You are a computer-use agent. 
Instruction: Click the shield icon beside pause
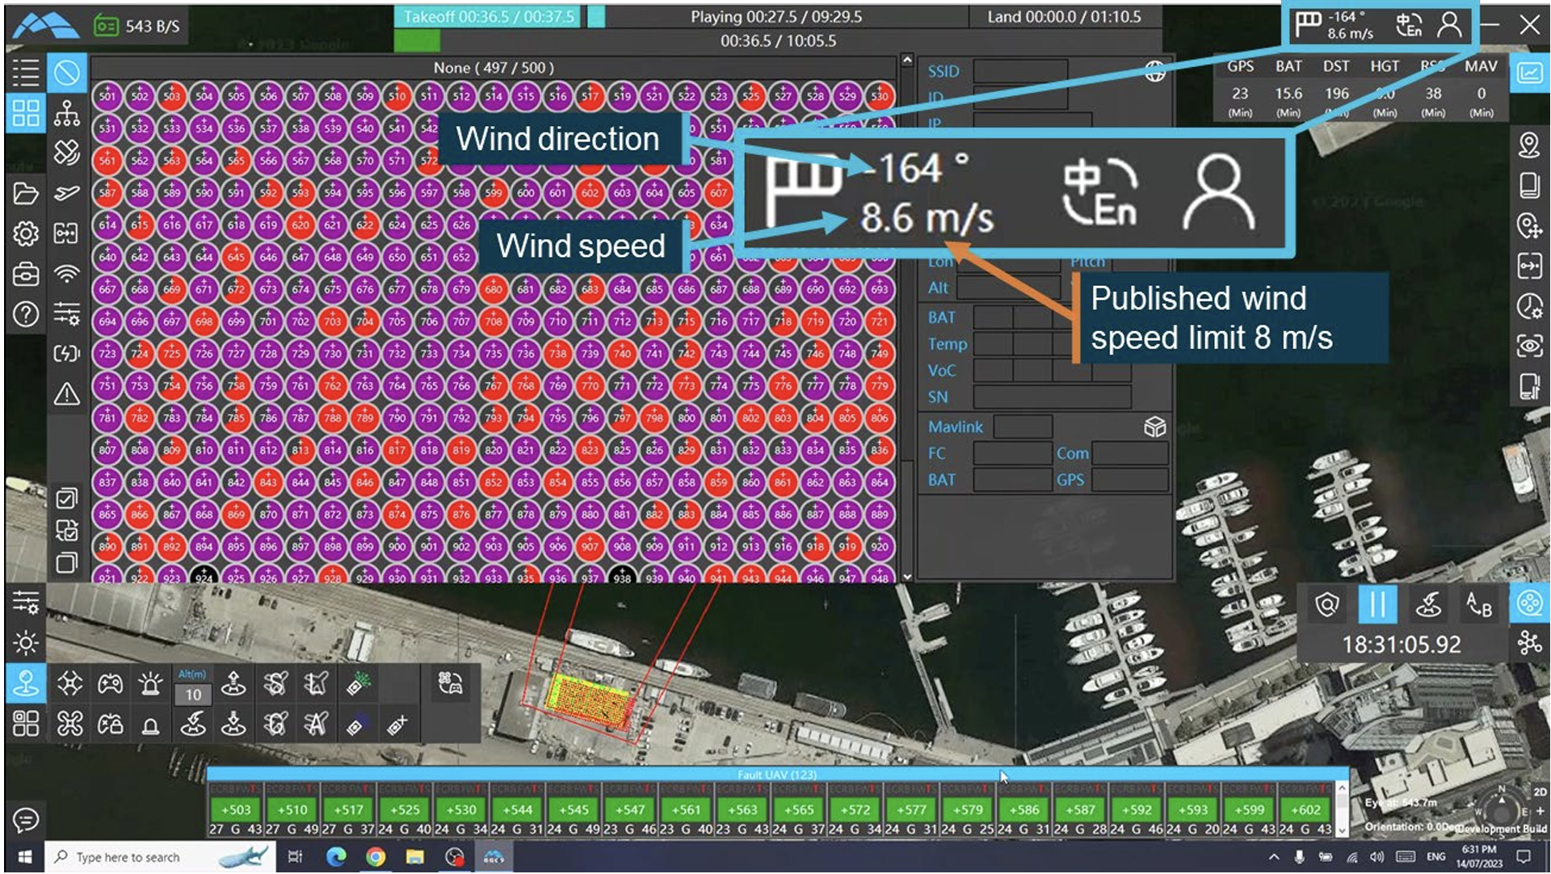coord(1327,604)
